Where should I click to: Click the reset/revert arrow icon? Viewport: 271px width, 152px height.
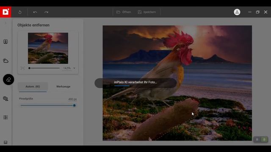point(20,12)
